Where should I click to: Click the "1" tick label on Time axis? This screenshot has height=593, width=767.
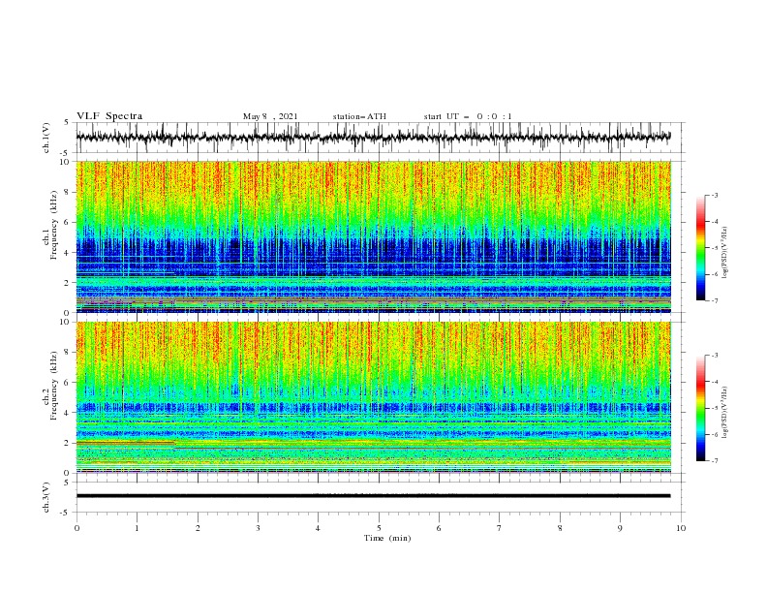(137, 528)
